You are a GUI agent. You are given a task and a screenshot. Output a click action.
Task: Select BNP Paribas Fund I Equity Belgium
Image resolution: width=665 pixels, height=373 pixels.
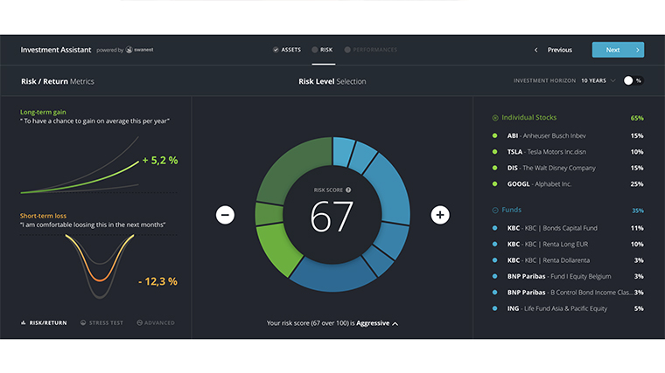point(568,276)
